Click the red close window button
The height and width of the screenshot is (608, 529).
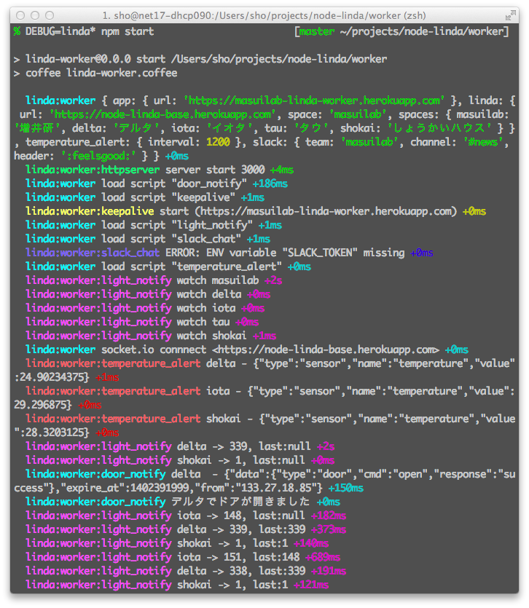[x=20, y=15]
